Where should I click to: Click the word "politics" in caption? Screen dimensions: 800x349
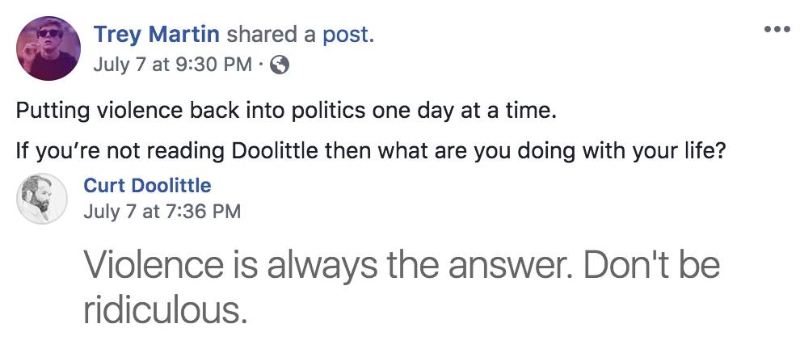(334, 111)
